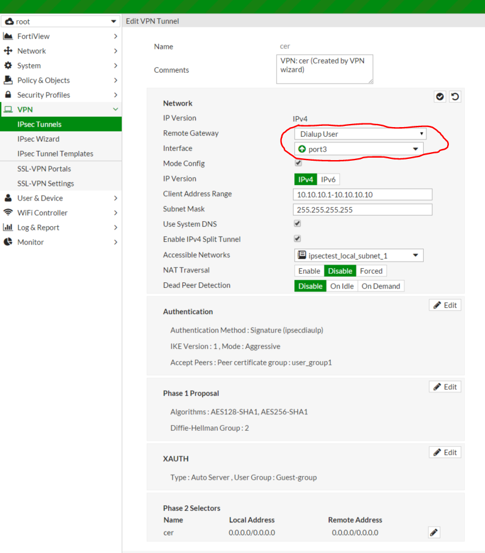Click the Client Address Range field
This screenshot has height=553, width=485.
click(363, 195)
